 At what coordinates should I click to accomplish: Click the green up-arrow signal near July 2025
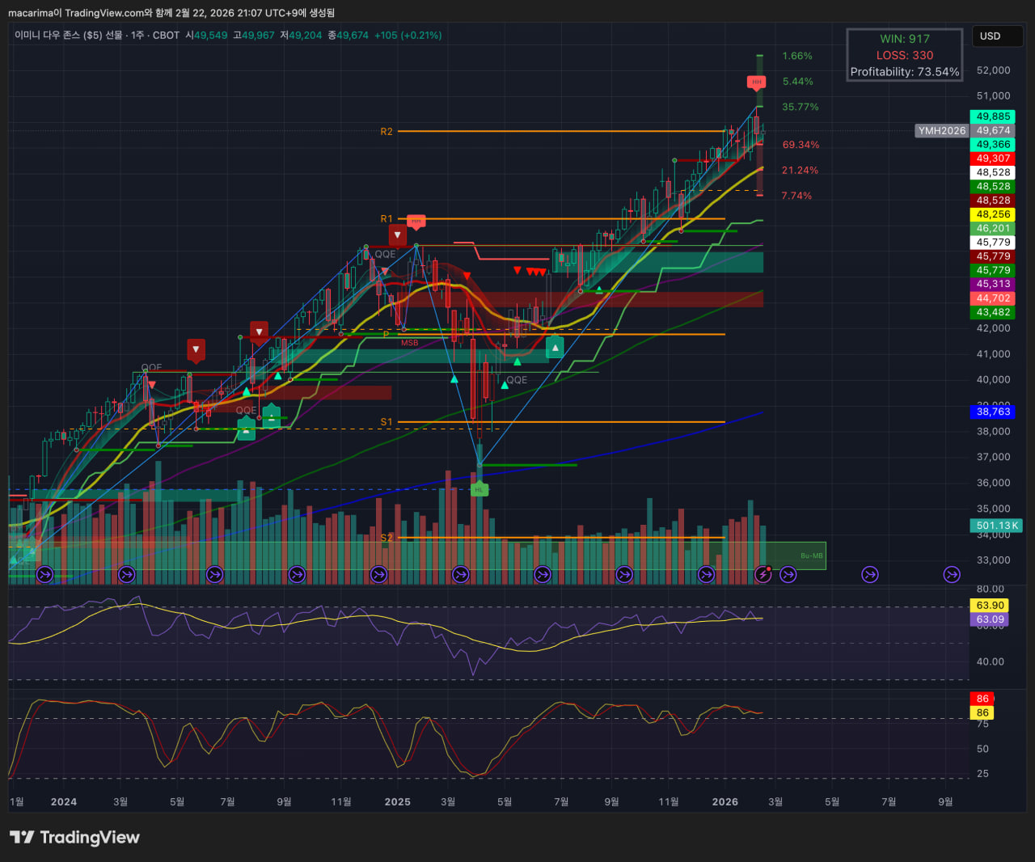coord(555,348)
